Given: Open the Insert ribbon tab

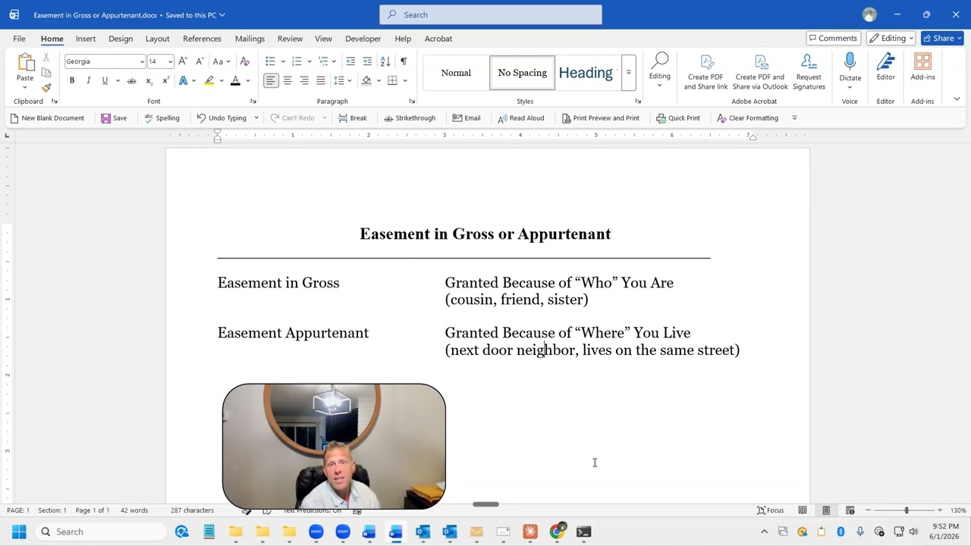Looking at the screenshot, I should (86, 39).
